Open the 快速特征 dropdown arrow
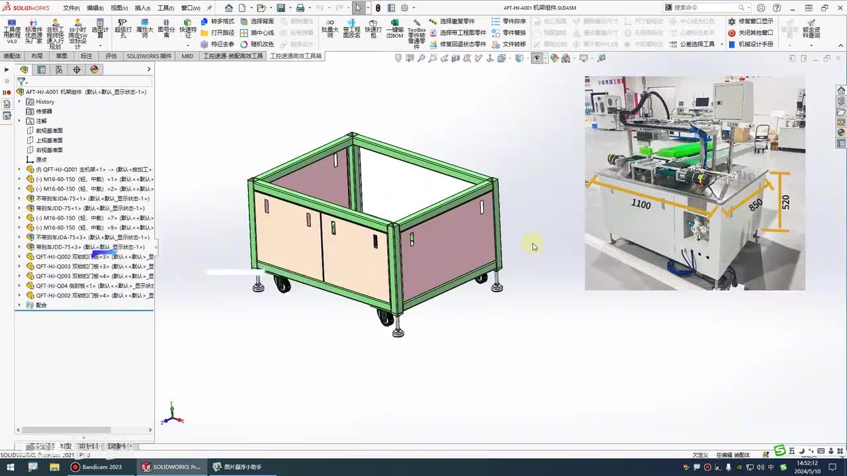The width and height of the screenshot is (847, 476). tap(188, 45)
